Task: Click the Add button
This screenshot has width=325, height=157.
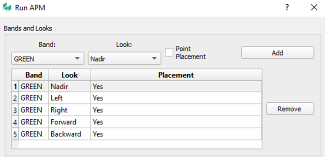Action: (x=278, y=53)
